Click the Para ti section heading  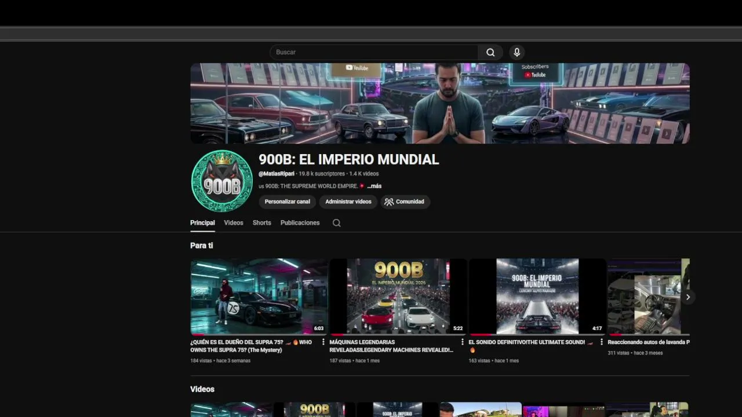(202, 246)
